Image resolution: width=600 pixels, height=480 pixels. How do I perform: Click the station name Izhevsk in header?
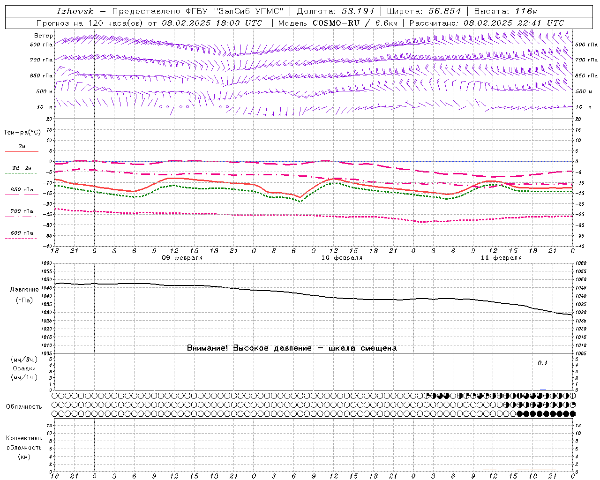[75, 11]
